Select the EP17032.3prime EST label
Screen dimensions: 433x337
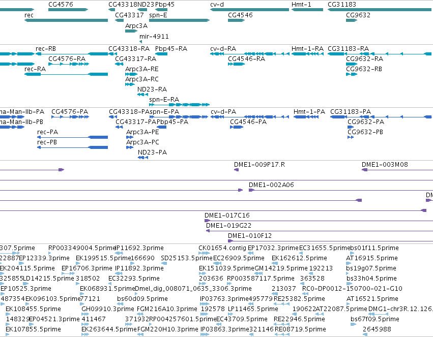pyautogui.click(x=273, y=248)
